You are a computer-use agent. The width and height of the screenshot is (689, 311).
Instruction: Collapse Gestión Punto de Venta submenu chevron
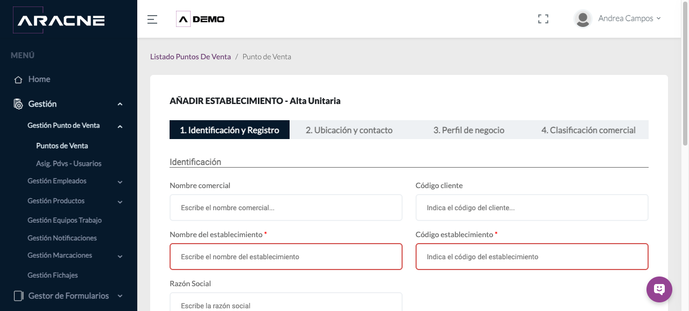coord(120,127)
